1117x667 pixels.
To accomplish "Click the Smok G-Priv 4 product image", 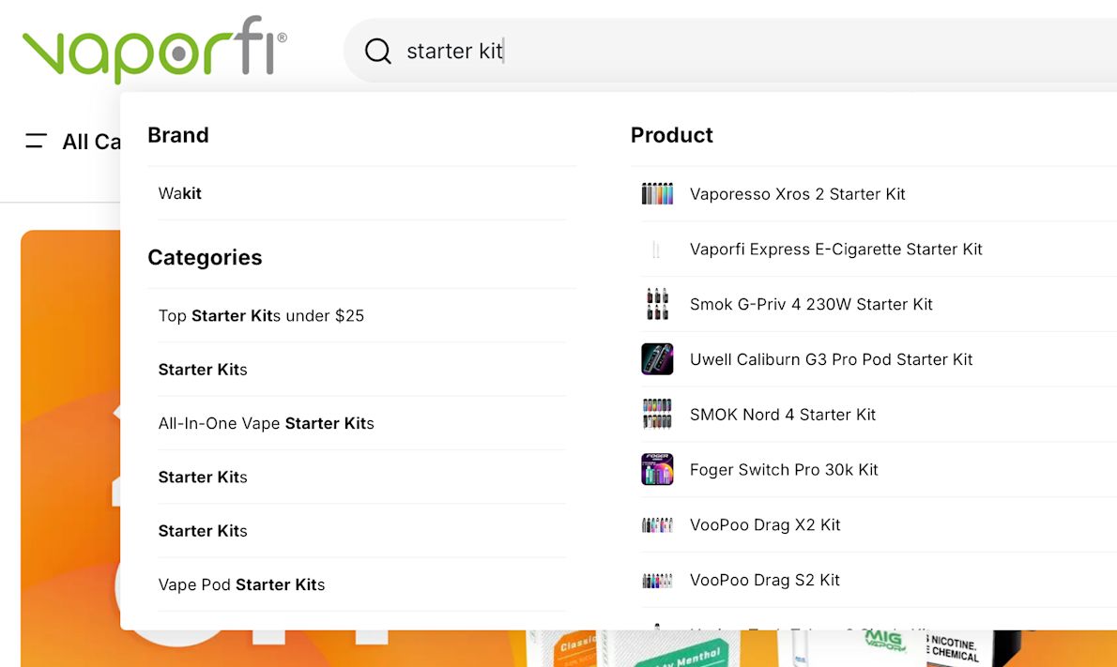I will 657,304.
